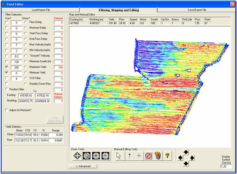Click the zoom-out magnifier tool
This screenshot has width=237, height=174.
point(105,156)
